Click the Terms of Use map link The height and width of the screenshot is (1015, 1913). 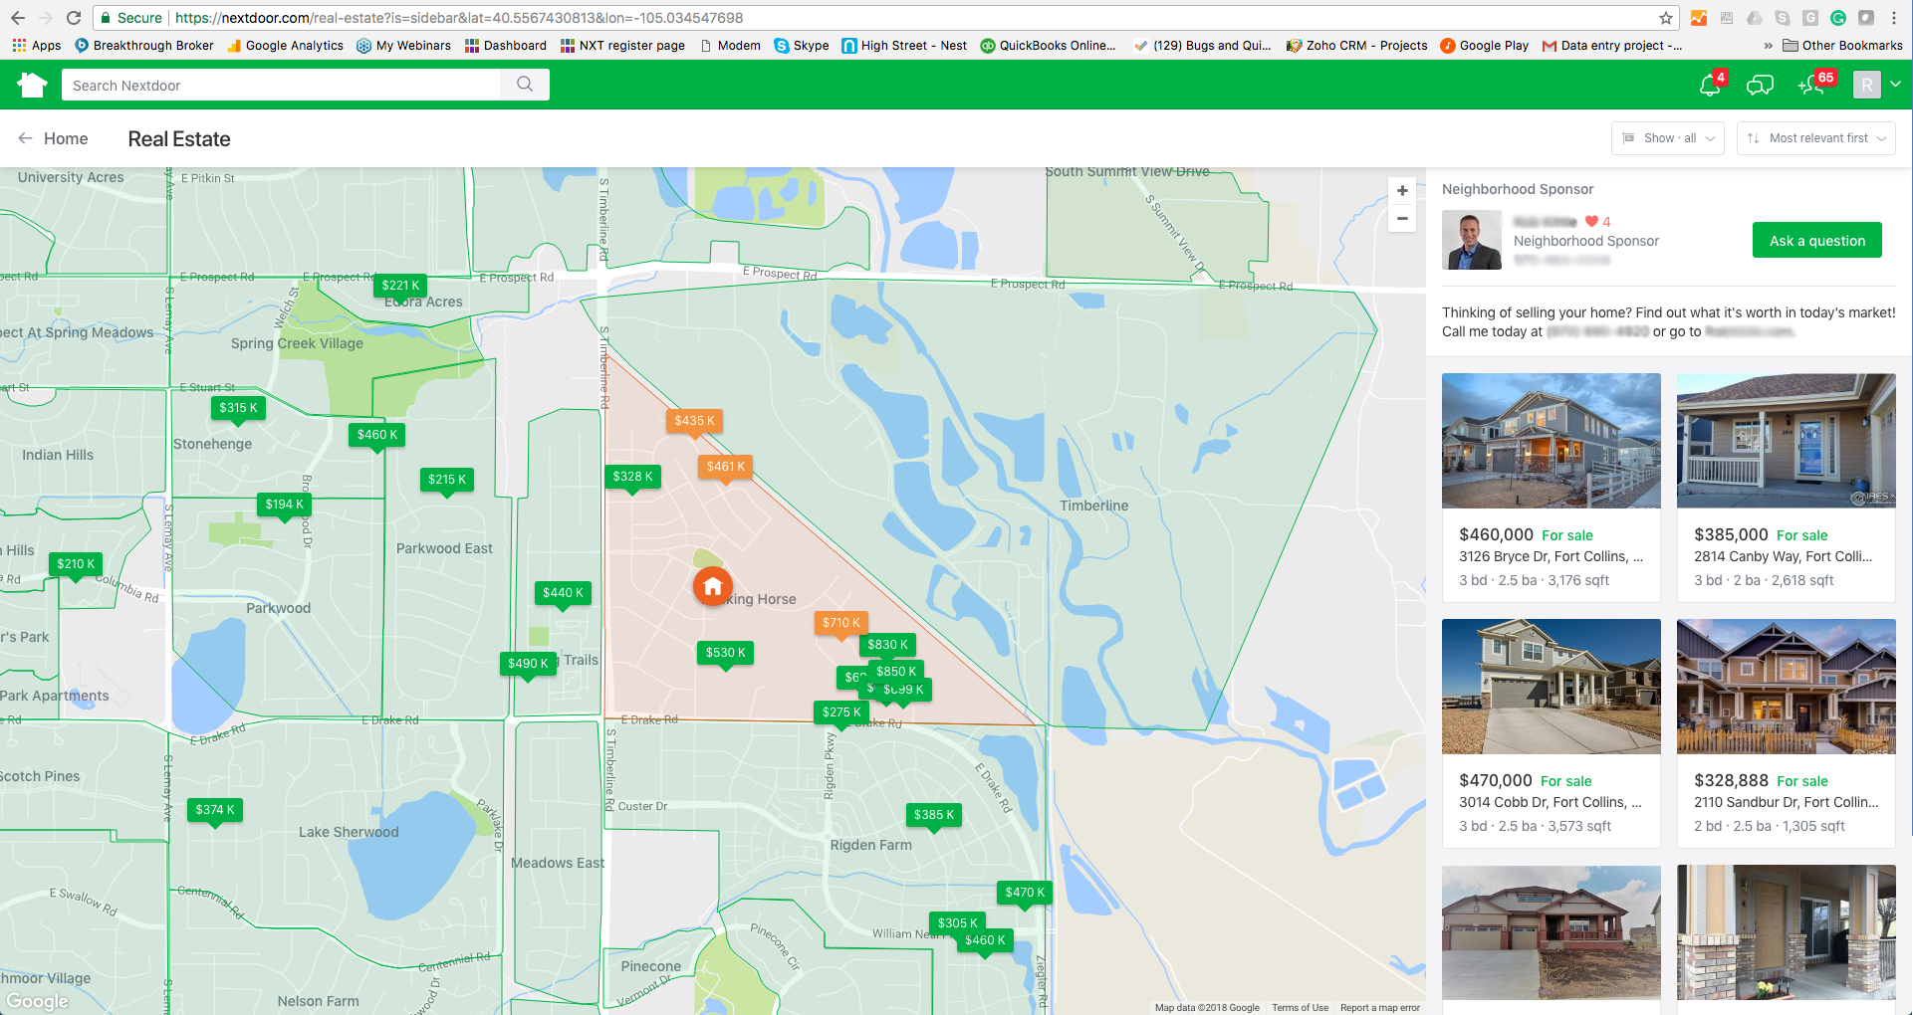[x=1300, y=1008]
